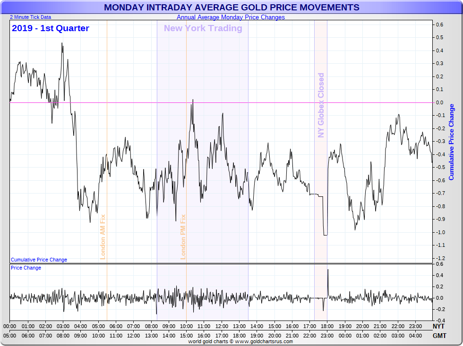
Task: Open the www.goldchartsrus.com credit text
Action: point(265,342)
